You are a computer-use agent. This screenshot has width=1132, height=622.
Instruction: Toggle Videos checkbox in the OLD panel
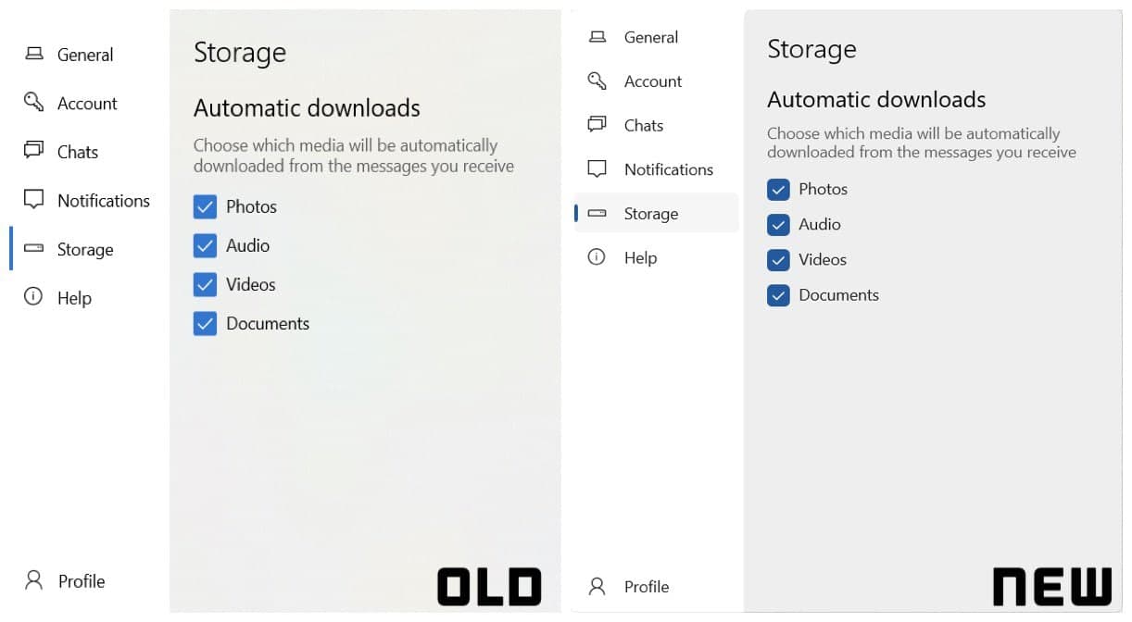[x=205, y=284]
